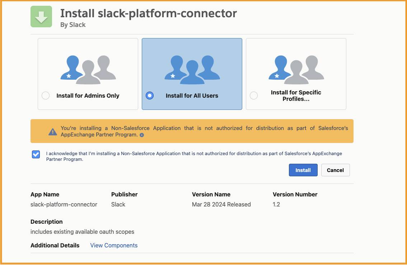Click the description includes existing available oauth scopes

[x=82, y=232]
